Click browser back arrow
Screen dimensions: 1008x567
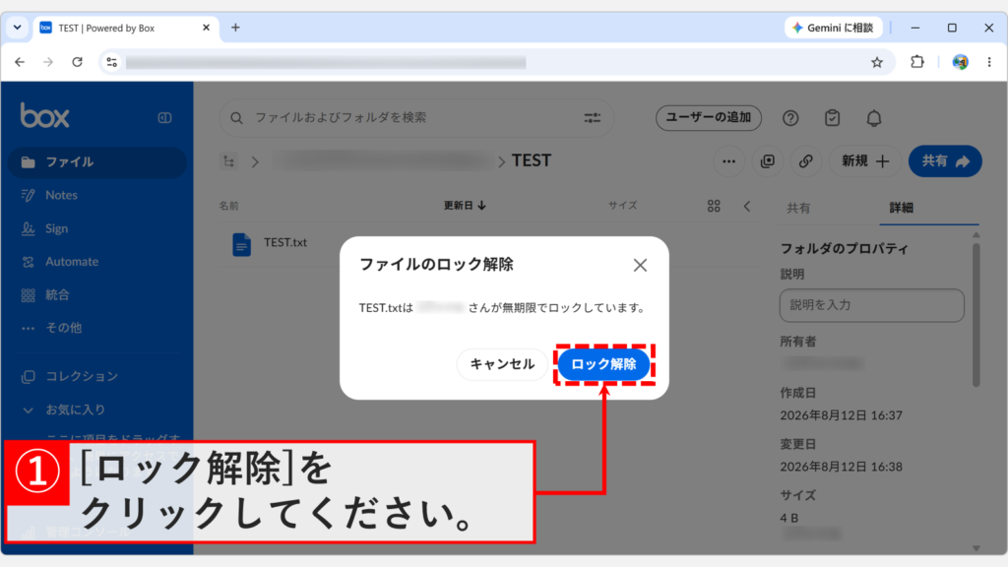20,62
